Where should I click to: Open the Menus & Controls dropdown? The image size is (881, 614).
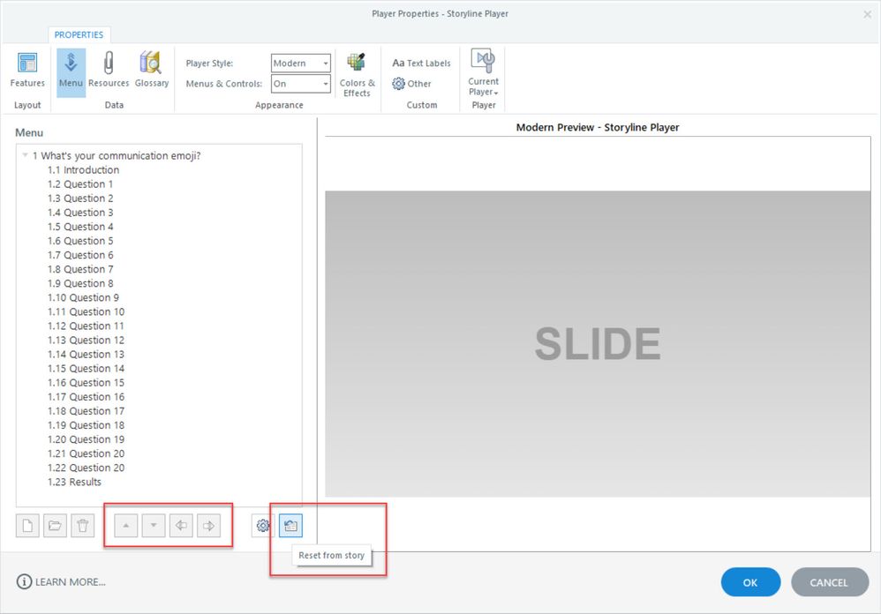tap(301, 84)
